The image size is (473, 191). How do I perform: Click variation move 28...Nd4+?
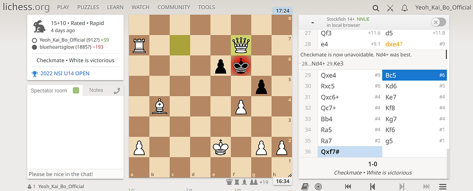(x=313, y=64)
